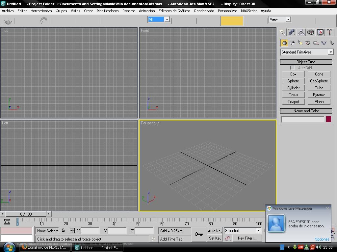Open the Modify command panel tab

[292, 32]
